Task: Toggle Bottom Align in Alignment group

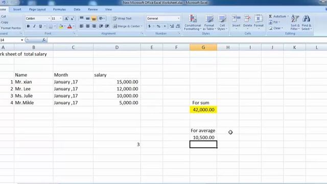Action: point(94,18)
